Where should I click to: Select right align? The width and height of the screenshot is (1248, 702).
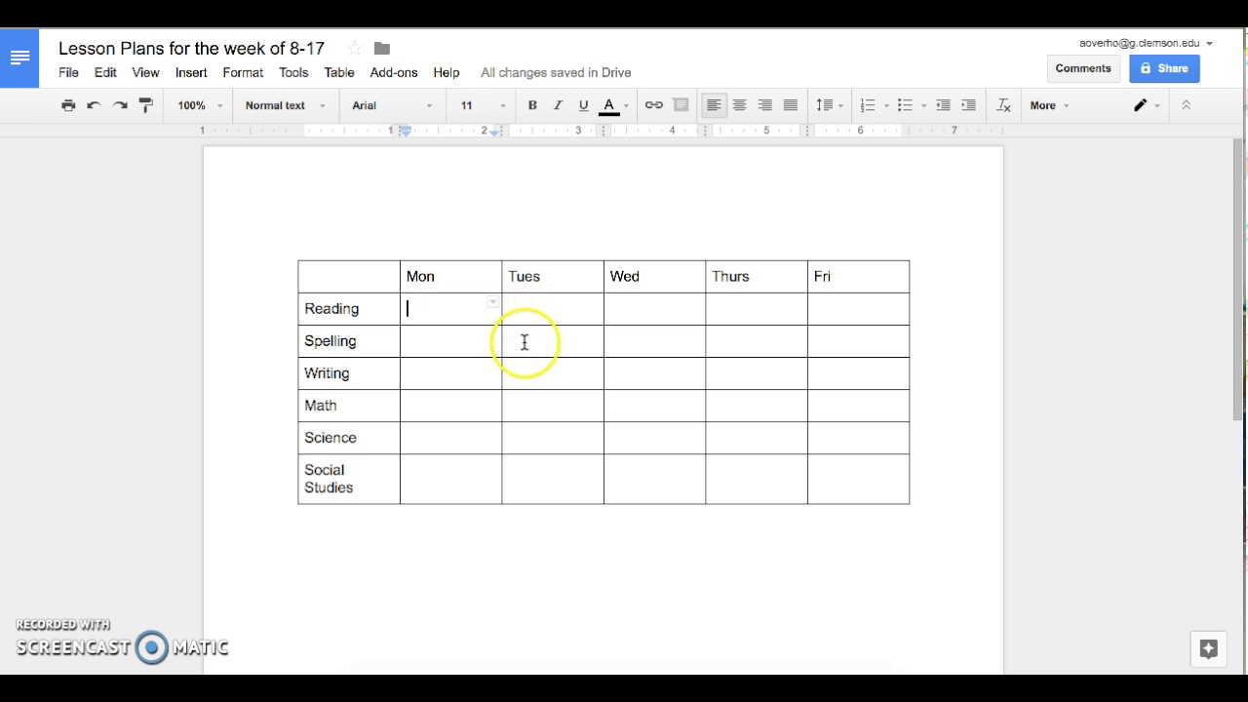764,105
